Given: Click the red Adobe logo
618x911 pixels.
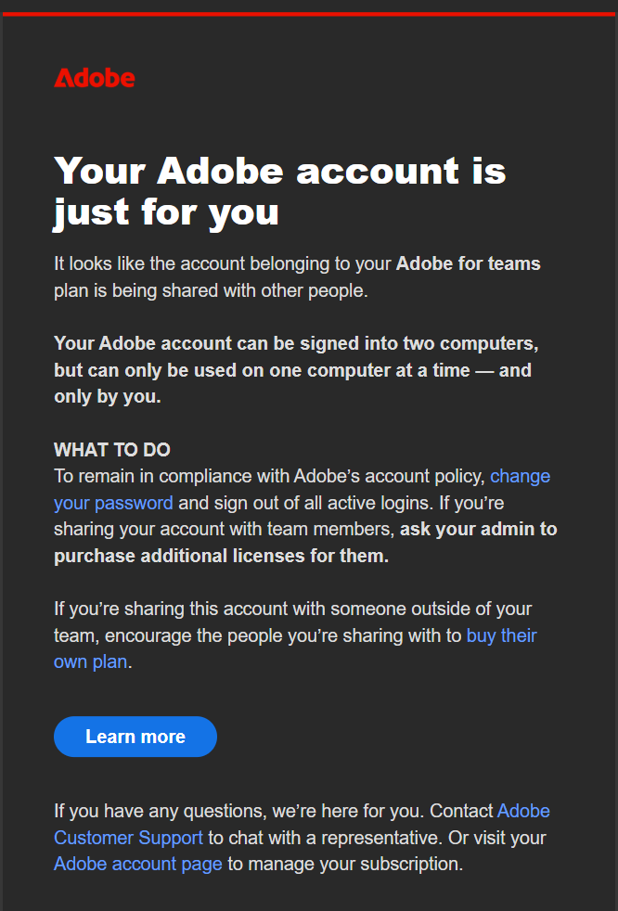Looking at the screenshot, I should coord(95,78).
